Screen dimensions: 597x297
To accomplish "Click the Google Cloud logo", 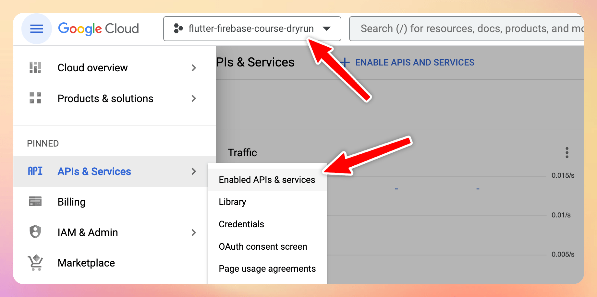I will 98,29.
